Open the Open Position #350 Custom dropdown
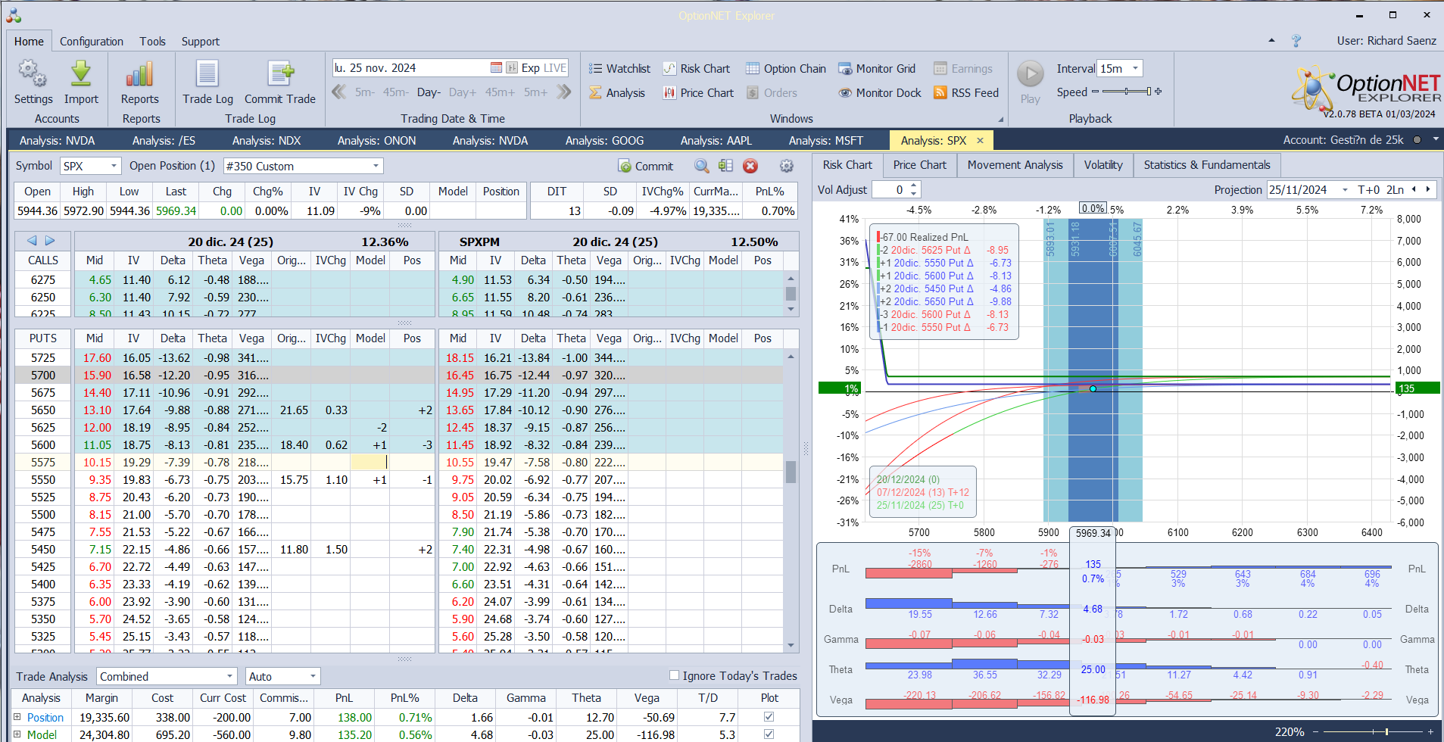This screenshot has height=742, width=1444. pos(376,166)
